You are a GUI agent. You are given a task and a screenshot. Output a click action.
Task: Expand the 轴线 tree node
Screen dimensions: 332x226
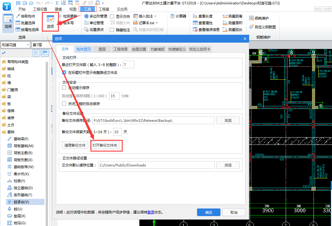tap(4, 69)
